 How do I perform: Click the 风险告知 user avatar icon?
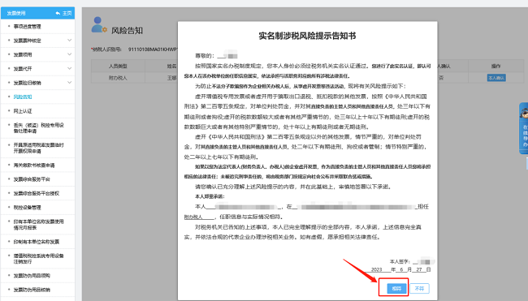pyautogui.click(x=98, y=25)
